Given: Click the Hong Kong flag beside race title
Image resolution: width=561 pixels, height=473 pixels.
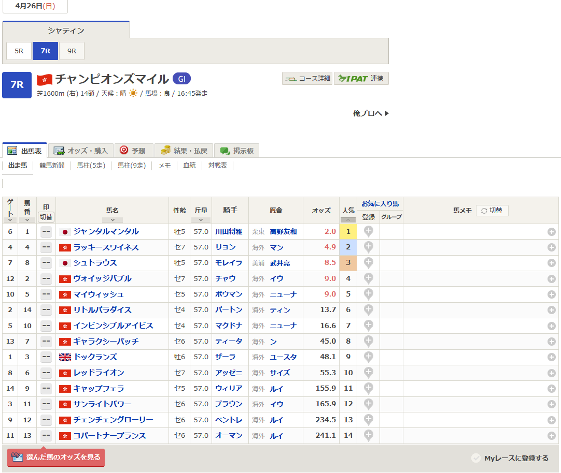Looking at the screenshot, I should (x=45, y=79).
